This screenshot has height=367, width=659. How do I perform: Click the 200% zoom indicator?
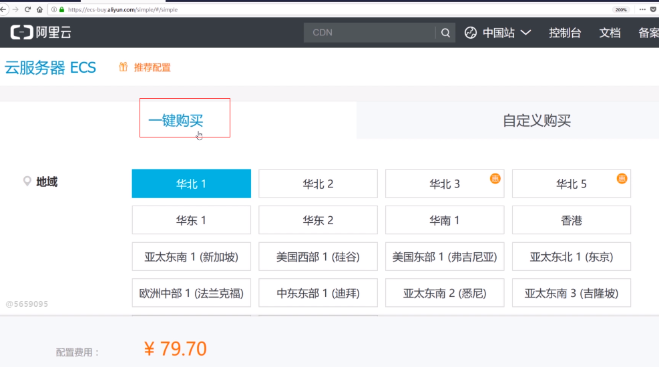click(621, 9)
